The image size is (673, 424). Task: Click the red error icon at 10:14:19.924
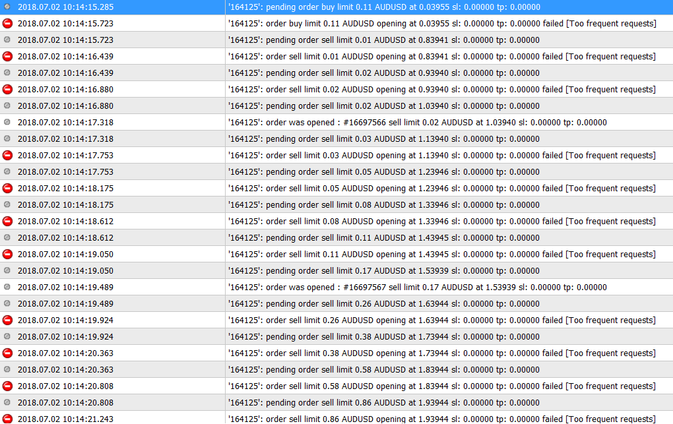click(x=7, y=320)
